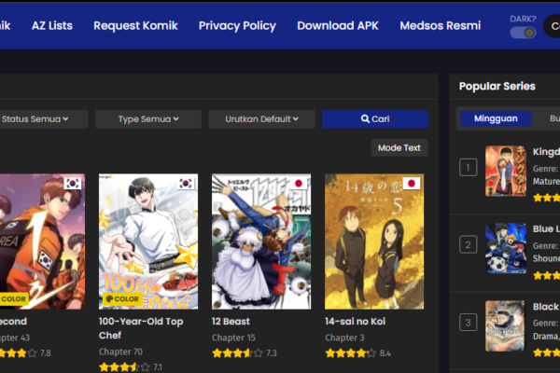Expand the Urutkan Default dropdown

pyautogui.click(x=261, y=118)
